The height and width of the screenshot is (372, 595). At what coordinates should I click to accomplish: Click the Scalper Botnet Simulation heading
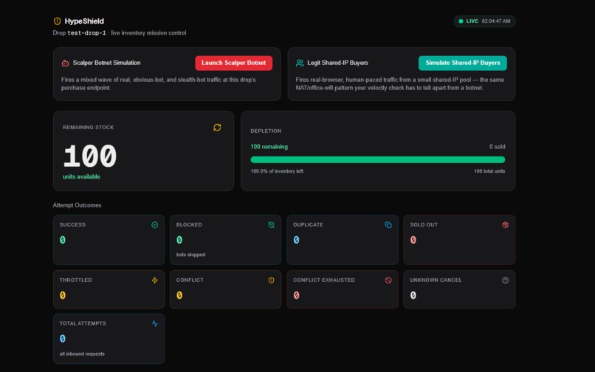[x=106, y=63]
